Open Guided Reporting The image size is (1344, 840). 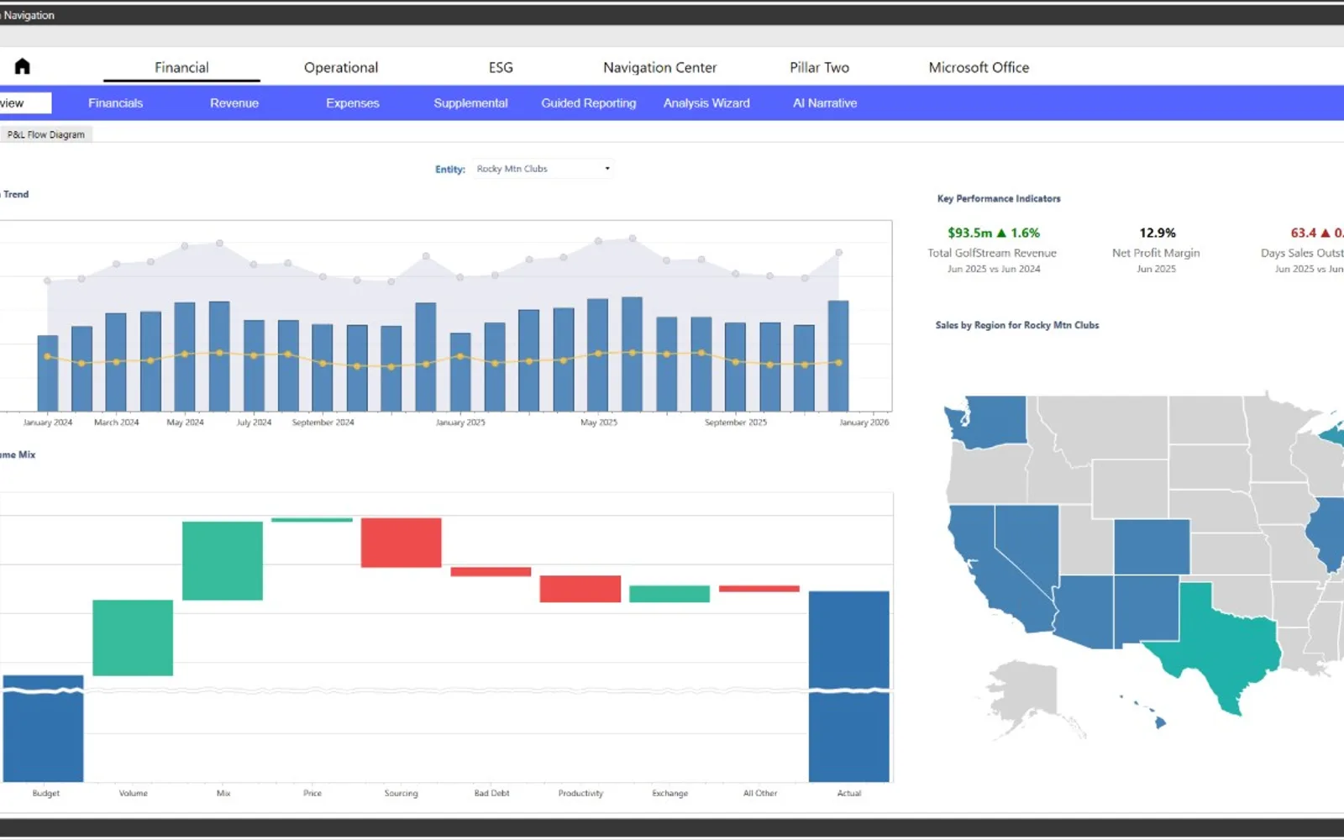(x=589, y=103)
